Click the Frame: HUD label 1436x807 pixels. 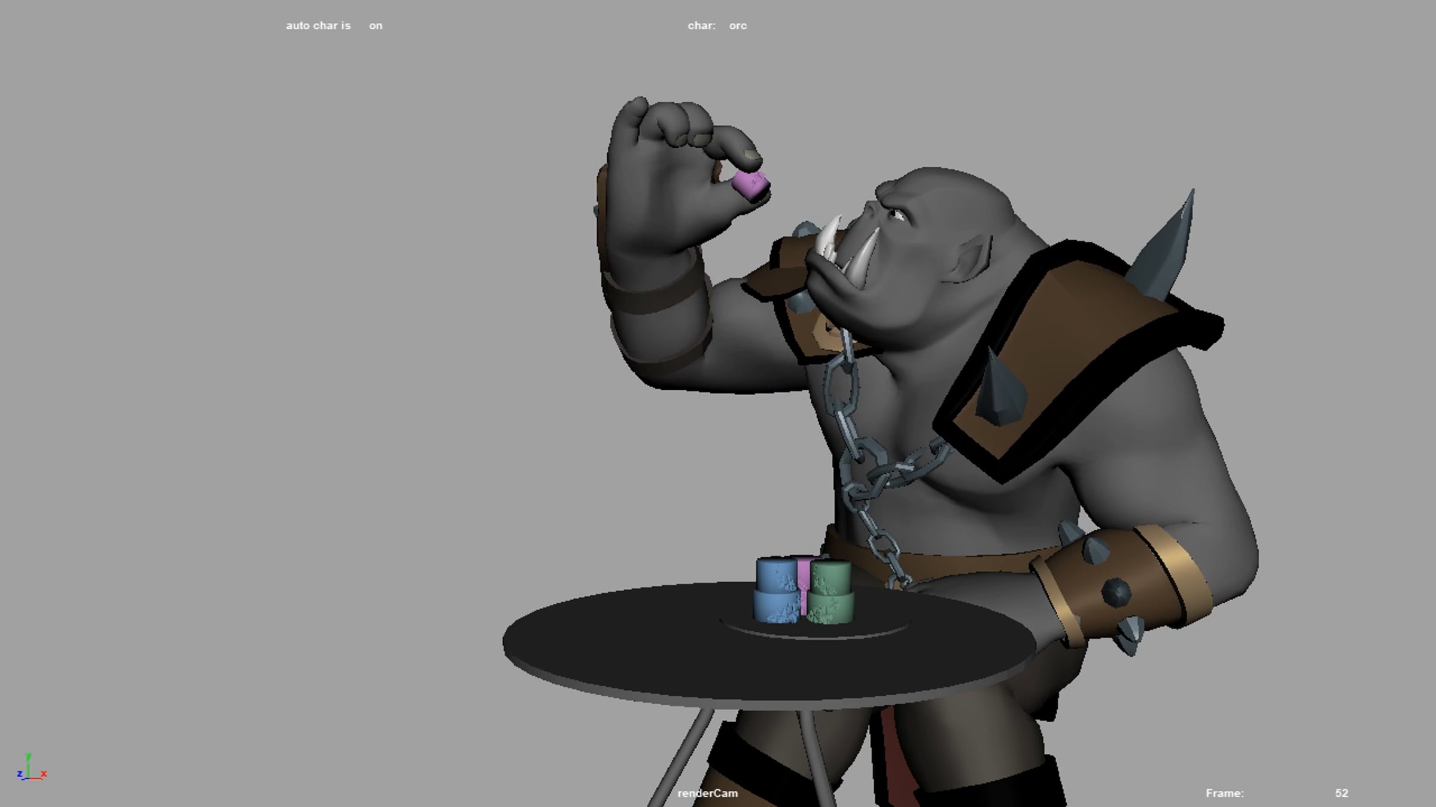tap(1224, 793)
